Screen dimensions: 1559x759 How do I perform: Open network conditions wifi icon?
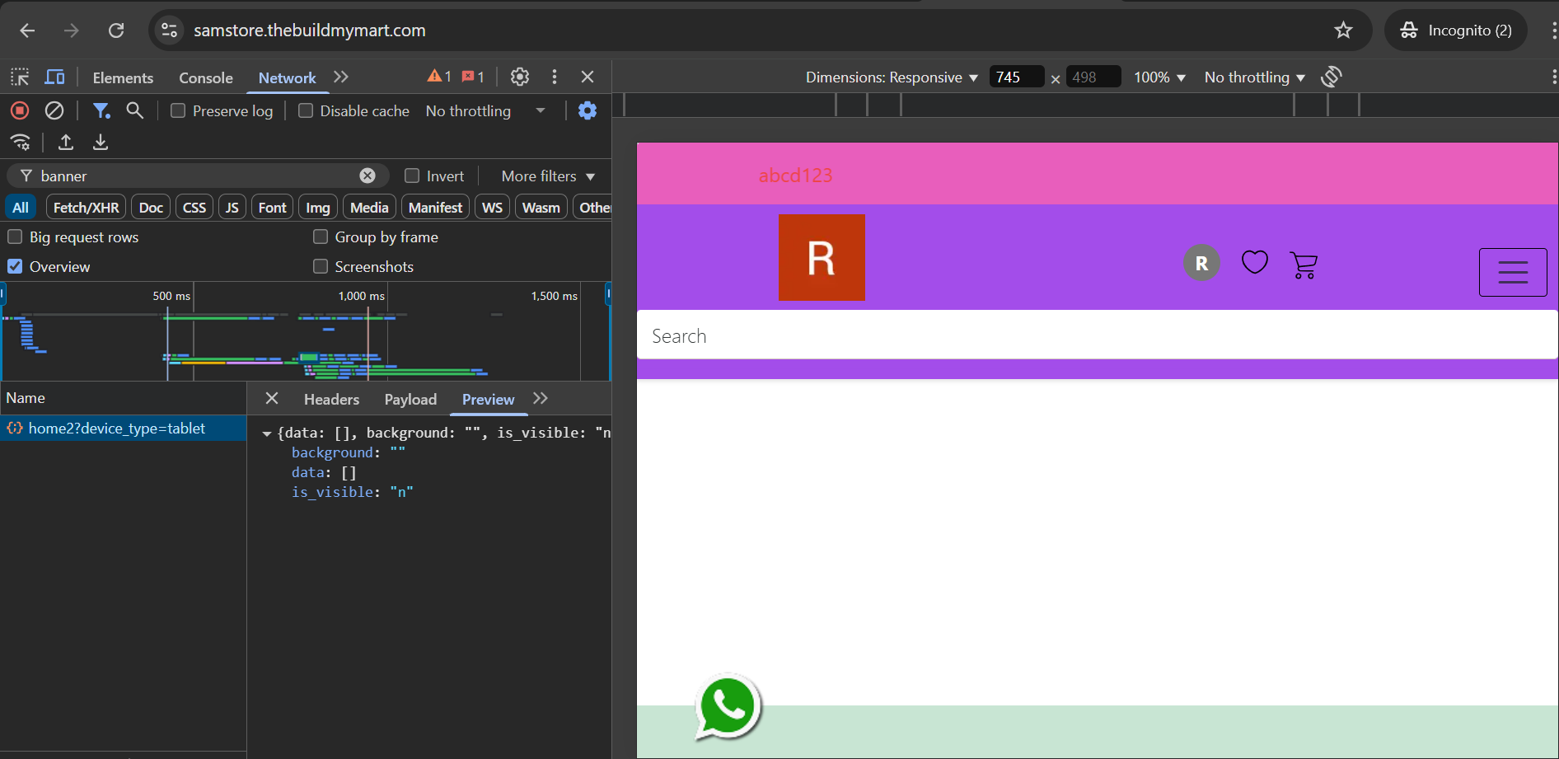click(x=21, y=143)
